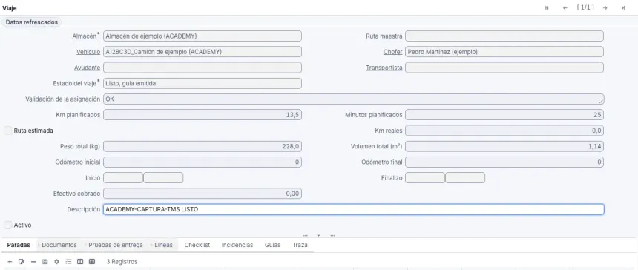Viewport: 638px width, 270px height.
Task: Switch to the Checklist tab
Action: tap(197, 245)
